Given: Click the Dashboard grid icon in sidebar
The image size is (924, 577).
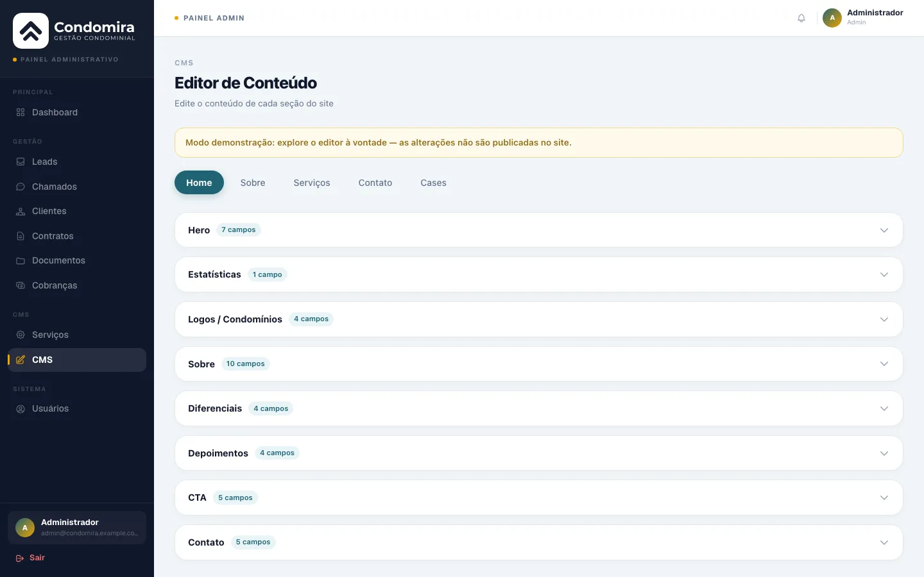Looking at the screenshot, I should (x=21, y=112).
